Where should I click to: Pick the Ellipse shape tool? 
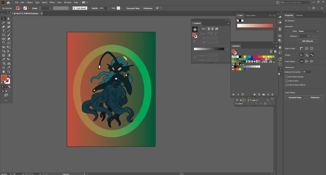click(4, 35)
